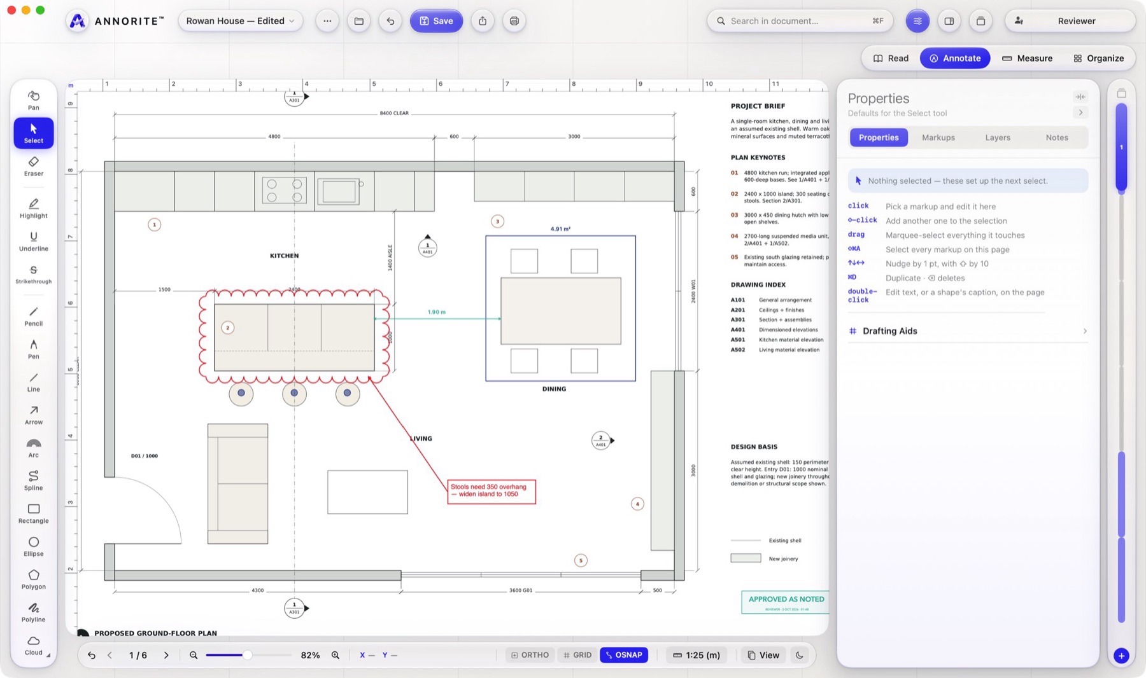The width and height of the screenshot is (1146, 678).
Task: Disable OSNAP snapping
Action: point(624,655)
